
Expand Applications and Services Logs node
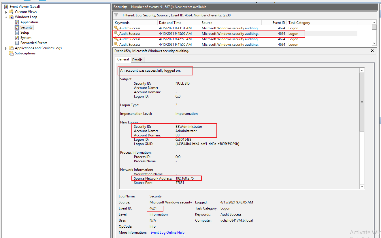click(6, 48)
